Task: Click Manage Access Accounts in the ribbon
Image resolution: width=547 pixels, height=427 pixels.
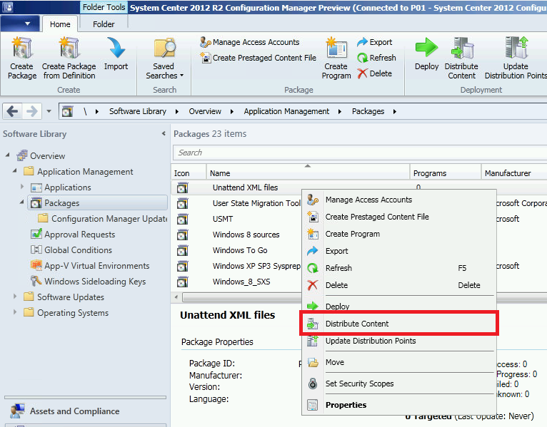Action: tap(250, 42)
